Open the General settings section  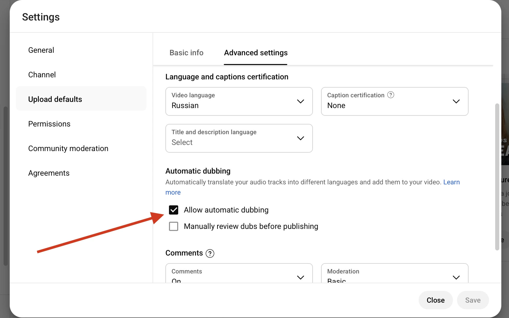point(41,50)
